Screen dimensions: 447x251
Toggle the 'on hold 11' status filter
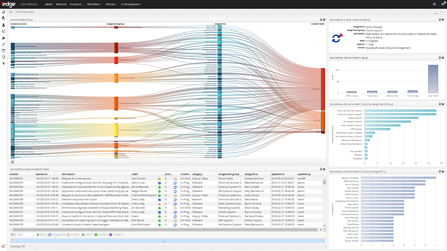(x=73, y=235)
